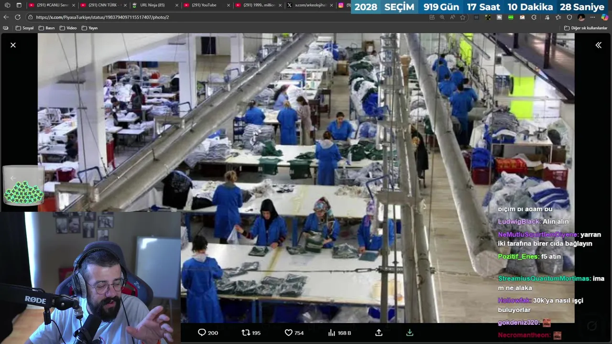
Task: Click chat username Pozitif_Enes
Action: (518, 257)
